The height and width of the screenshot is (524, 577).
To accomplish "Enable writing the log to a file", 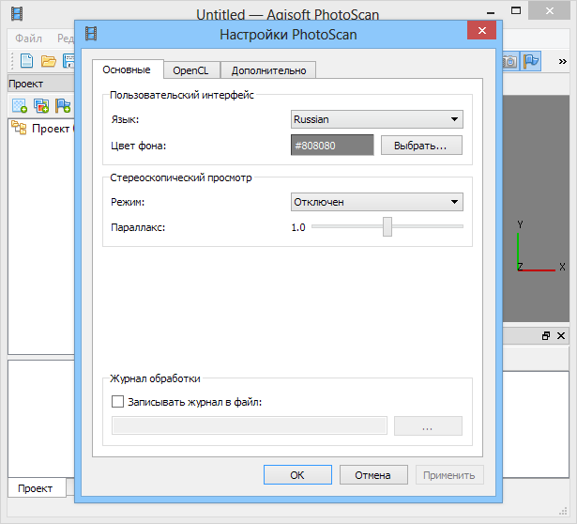I will point(118,401).
